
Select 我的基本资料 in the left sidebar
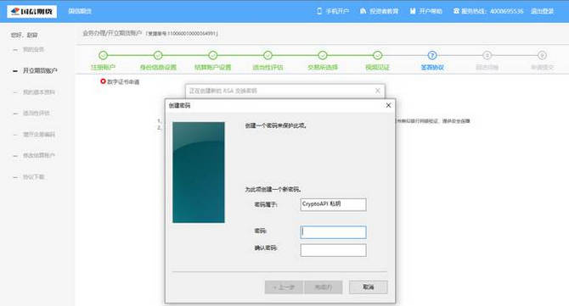pyautogui.click(x=39, y=92)
